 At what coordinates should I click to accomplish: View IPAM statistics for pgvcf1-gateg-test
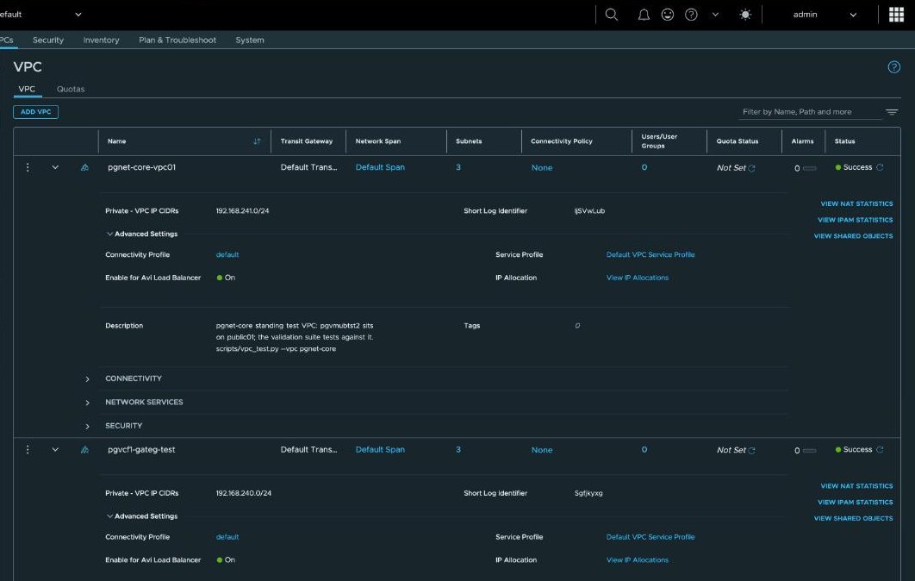click(855, 503)
